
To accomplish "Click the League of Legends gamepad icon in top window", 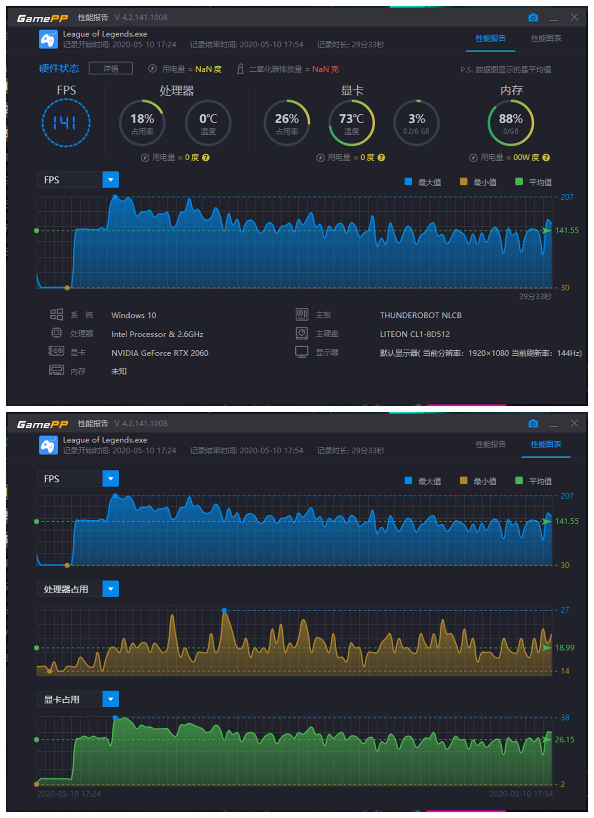I will (48, 39).
